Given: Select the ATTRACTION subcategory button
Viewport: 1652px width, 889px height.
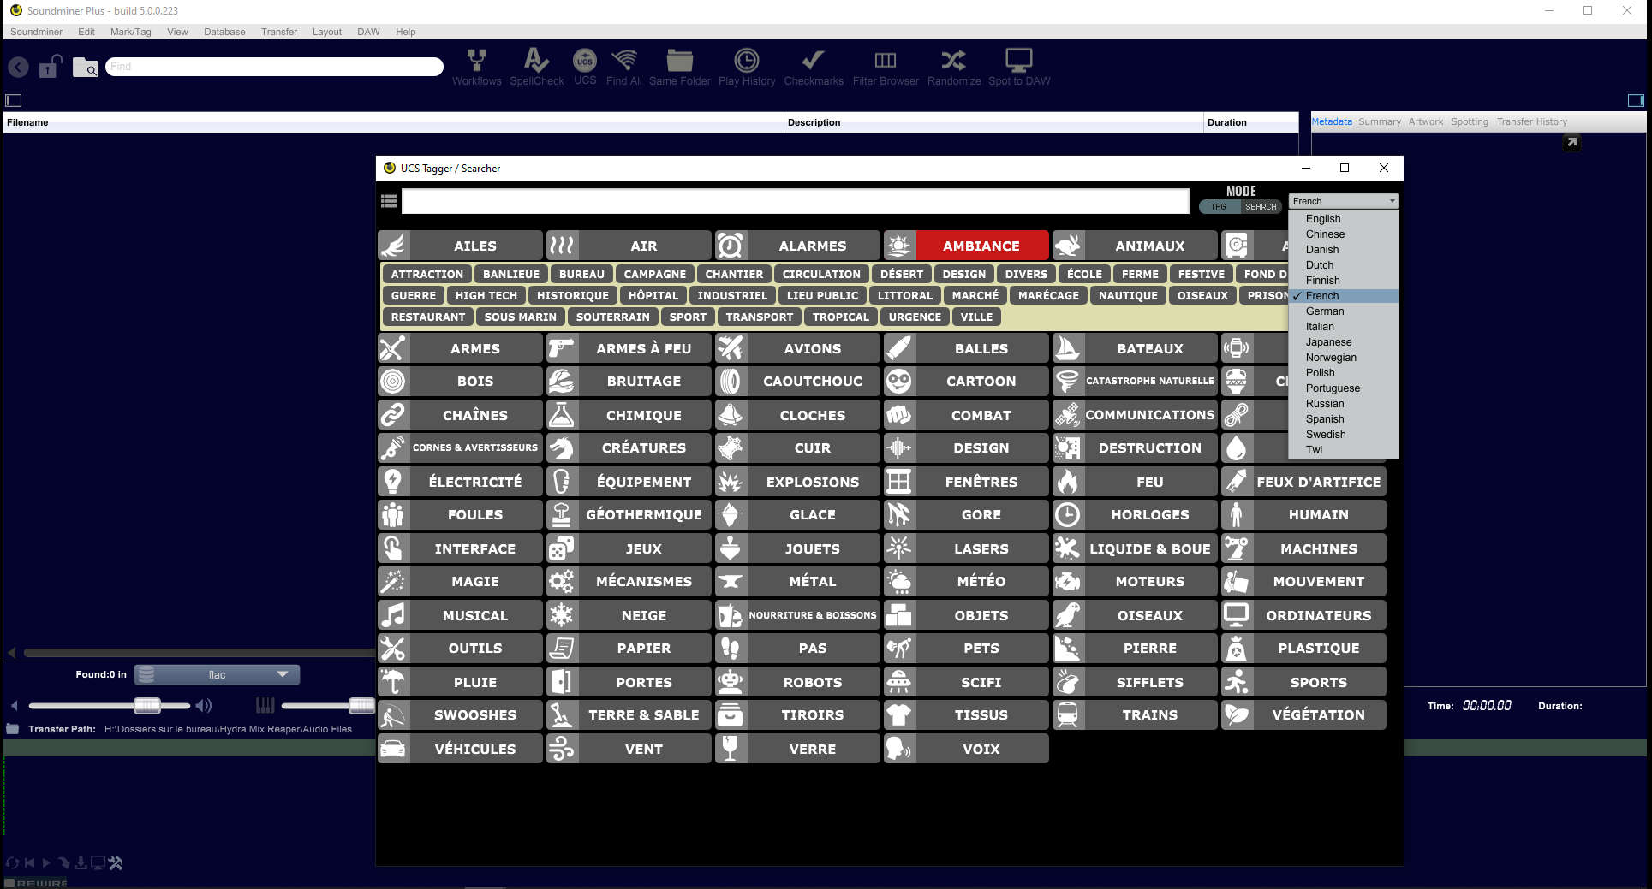Looking at the screenshot, I should [x=426, y=274].
